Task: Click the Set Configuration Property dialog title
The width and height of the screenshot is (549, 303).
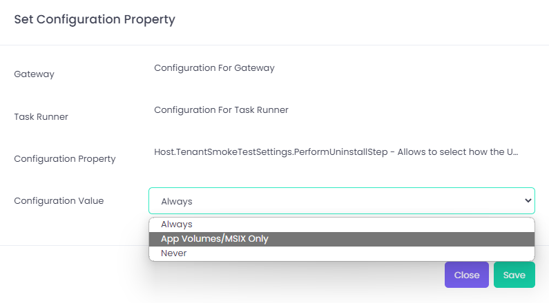Action: tap(95, 19)
